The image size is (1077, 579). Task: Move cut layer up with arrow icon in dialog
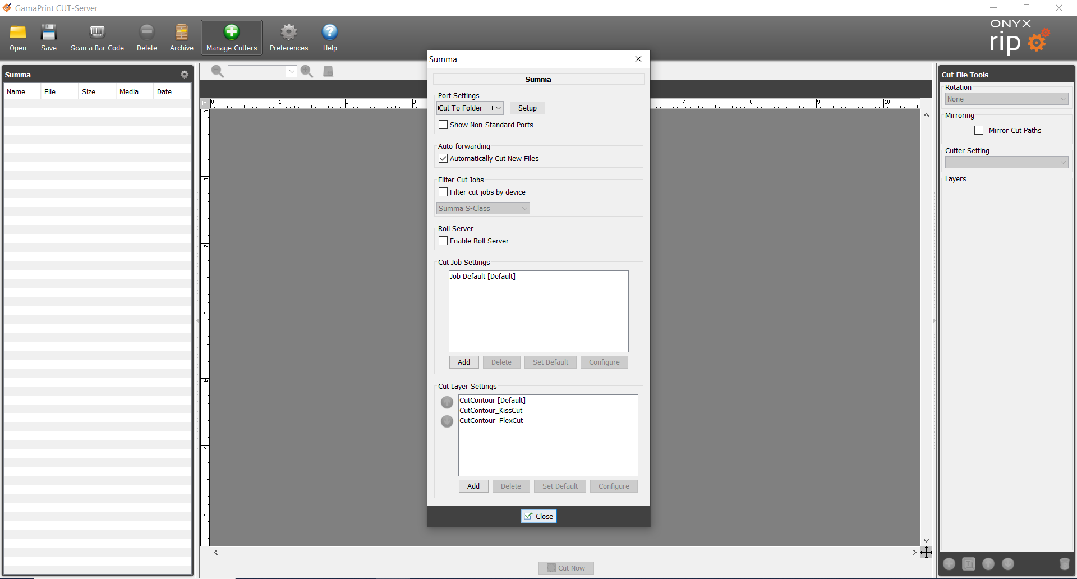[x=447, y=402]
